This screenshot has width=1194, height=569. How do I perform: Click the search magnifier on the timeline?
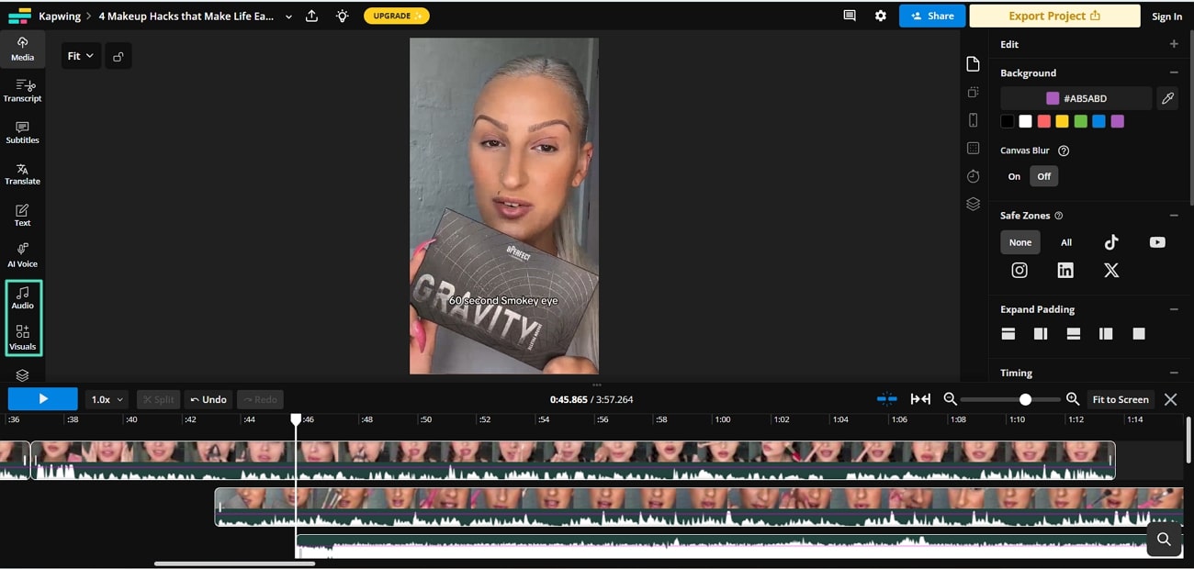tap(1164, 540)
